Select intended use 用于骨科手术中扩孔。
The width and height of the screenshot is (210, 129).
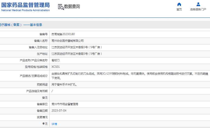64,85
